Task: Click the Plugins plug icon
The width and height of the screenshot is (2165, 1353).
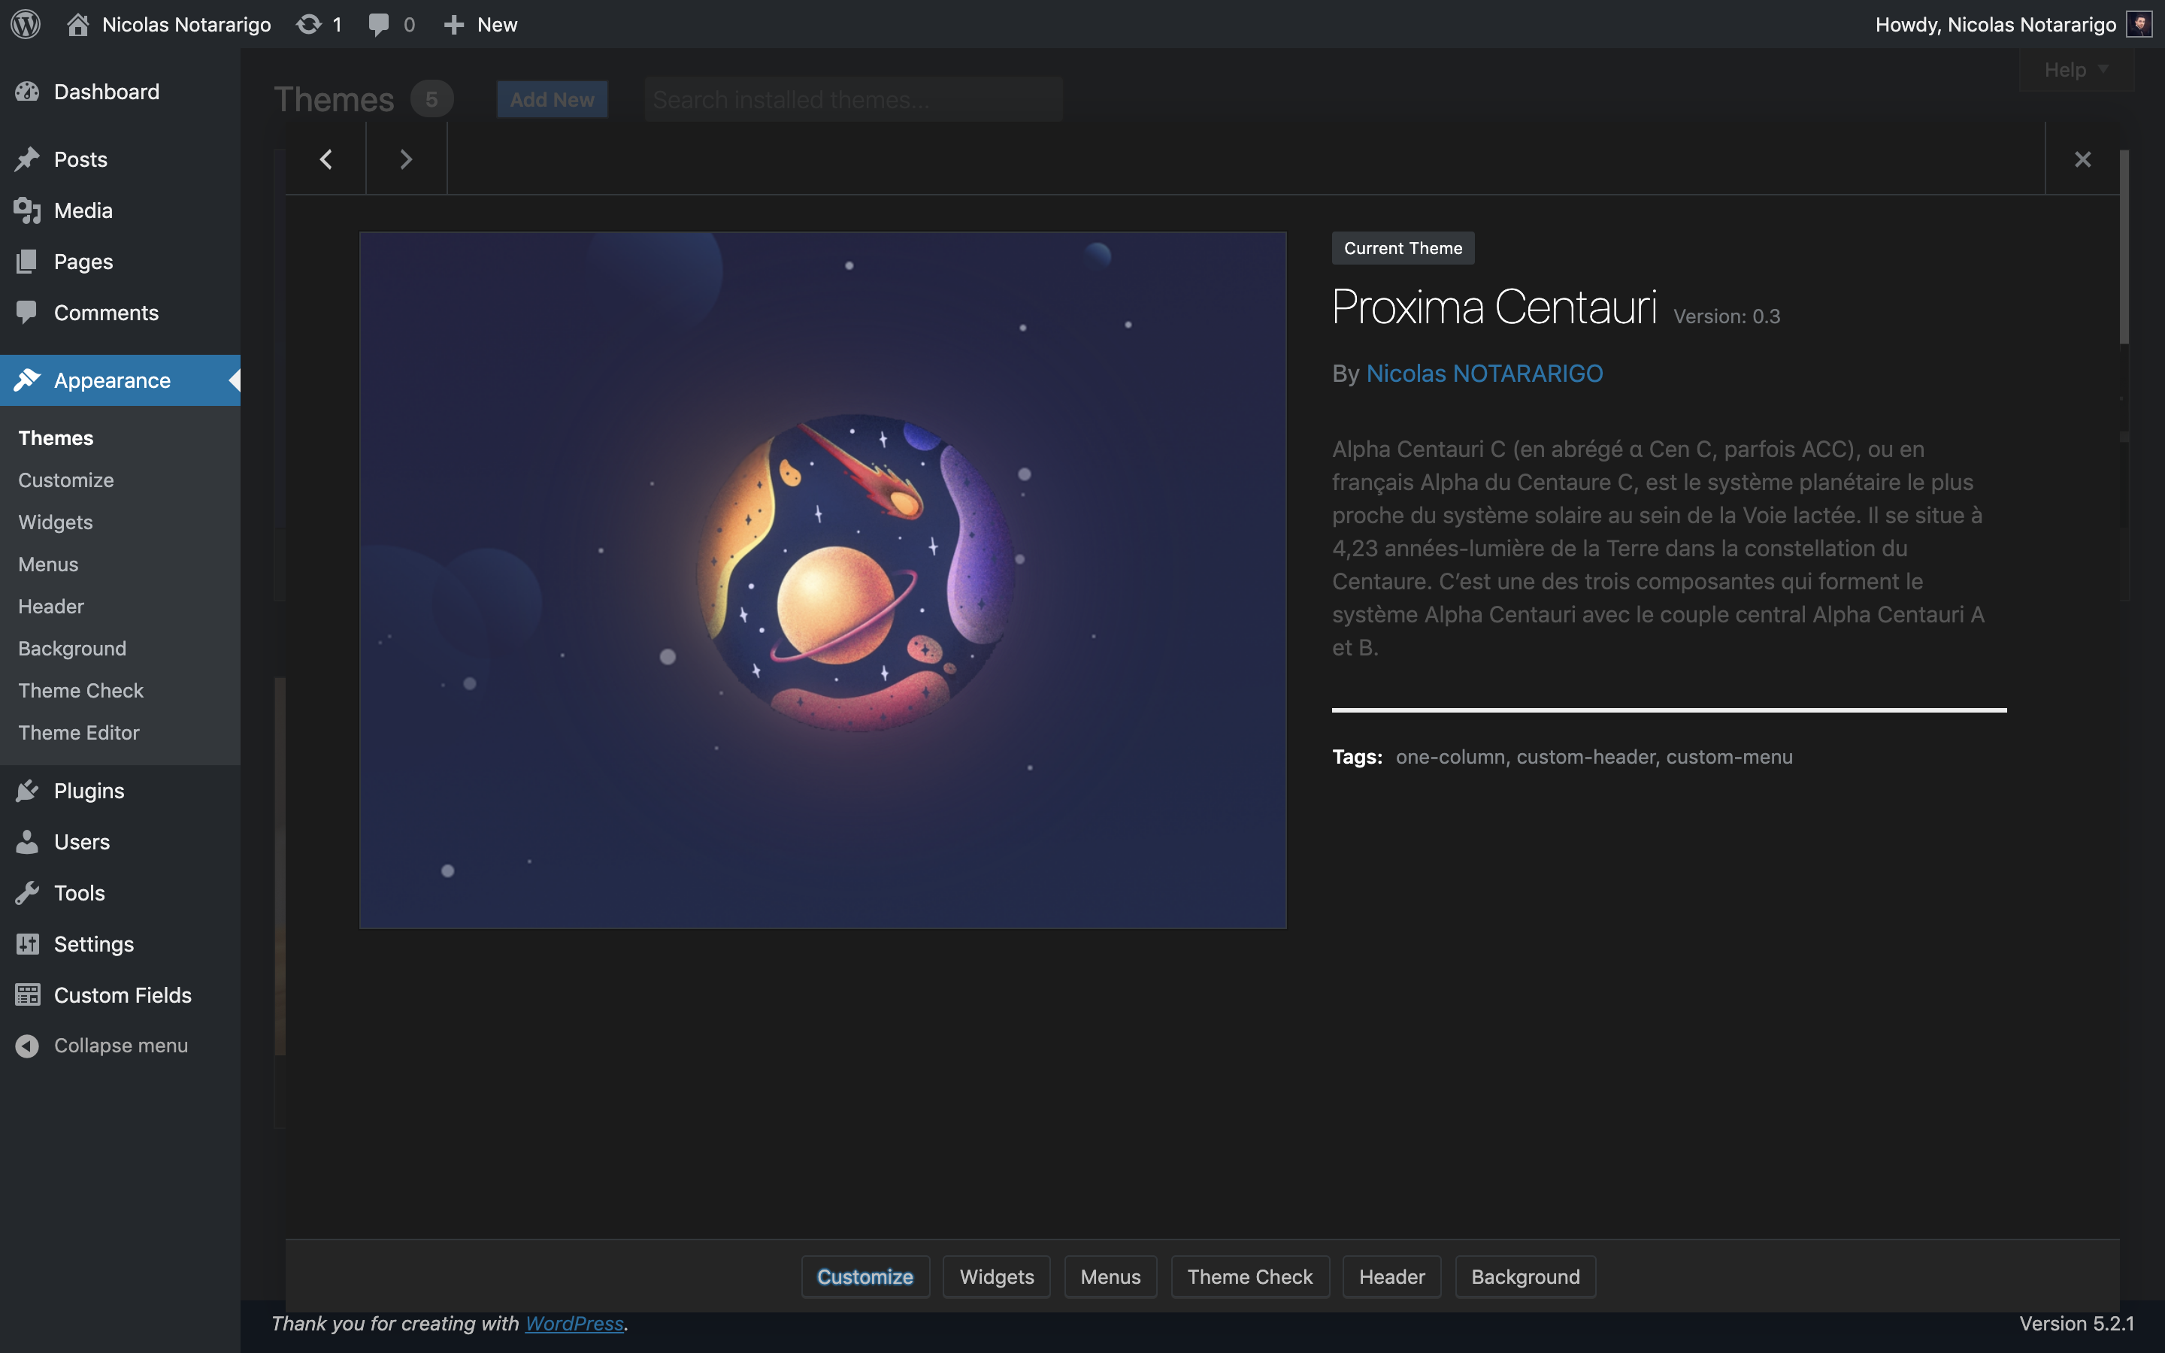Action: coord(28,791)
